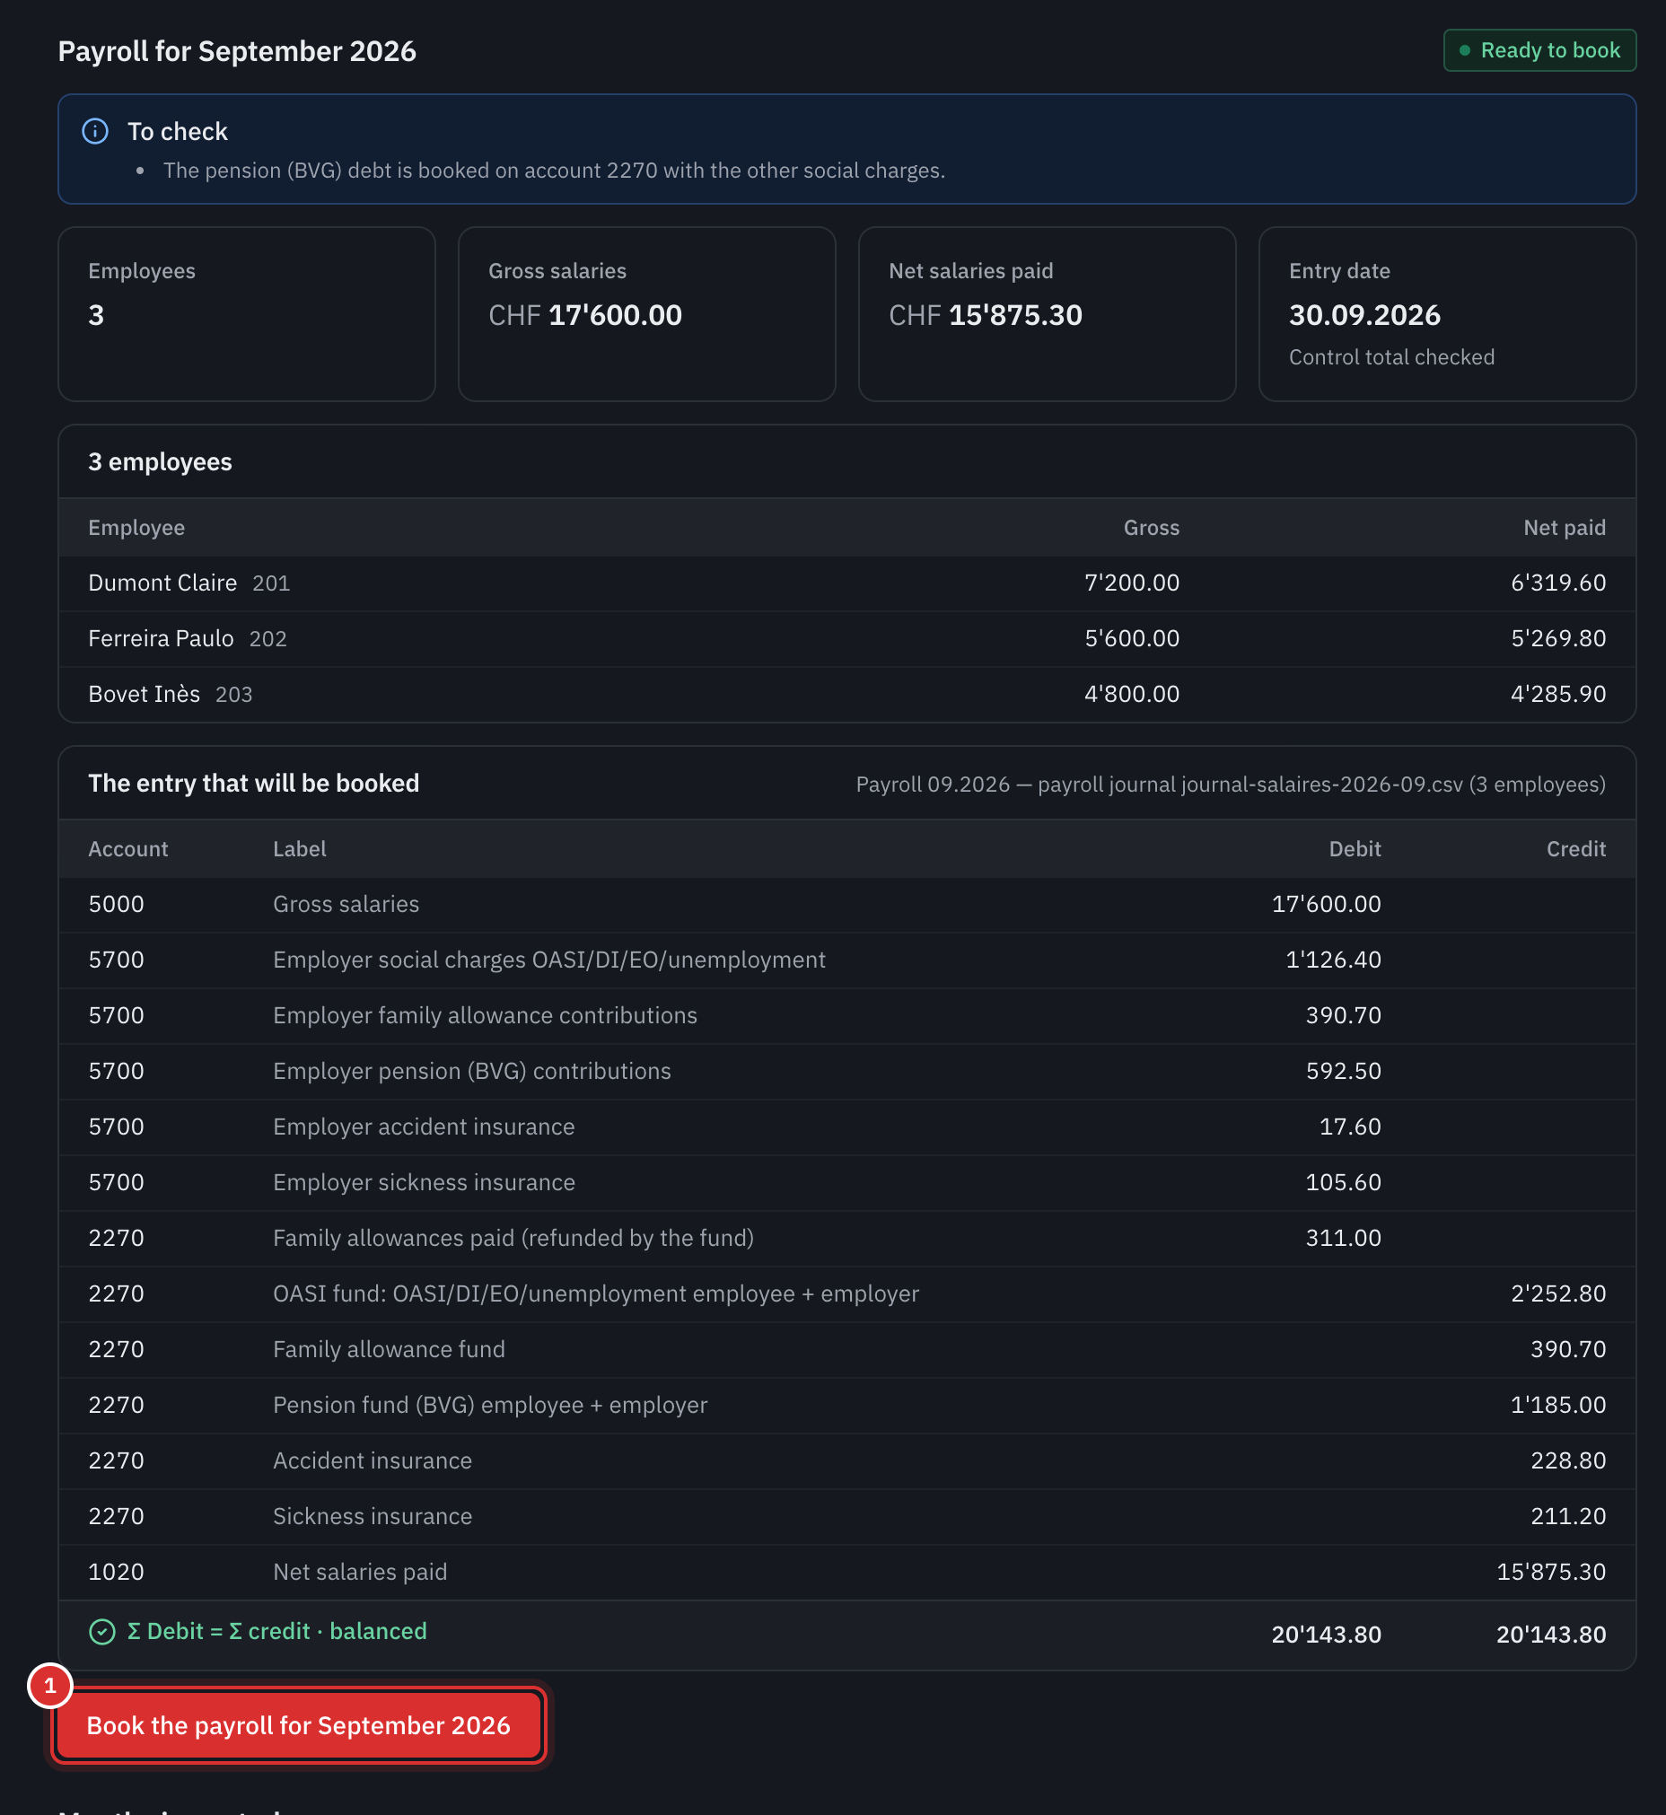Click the Credit column header
1666x1815 pixels.
1576,848
